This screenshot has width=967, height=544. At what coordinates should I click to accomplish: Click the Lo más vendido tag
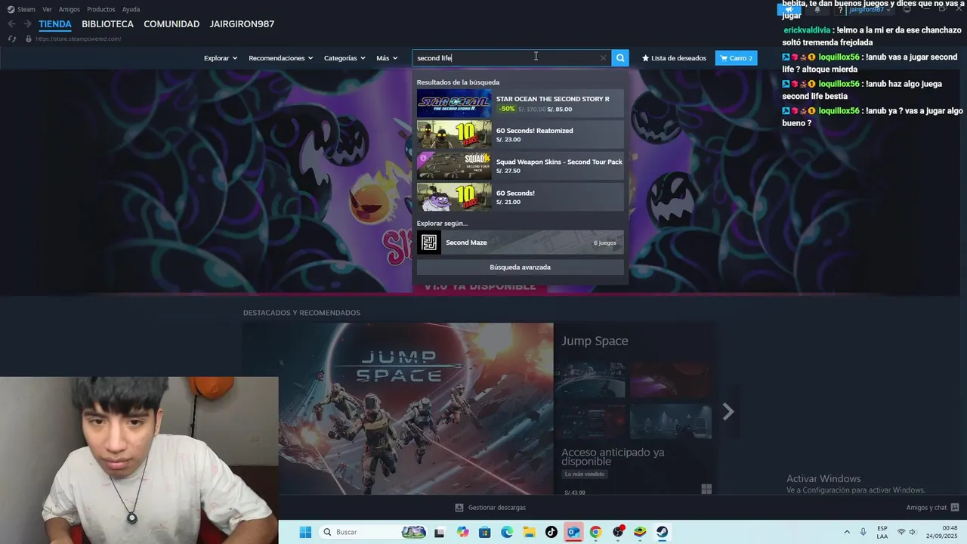click(x=585, y=474)
